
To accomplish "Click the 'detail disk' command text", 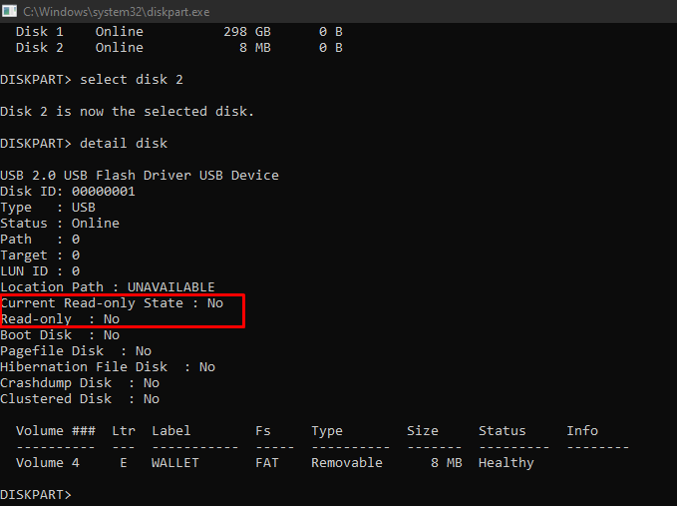I will (124, 144).
